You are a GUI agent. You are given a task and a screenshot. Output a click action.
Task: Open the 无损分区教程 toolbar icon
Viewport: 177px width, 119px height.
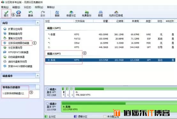tap(116, 14)
